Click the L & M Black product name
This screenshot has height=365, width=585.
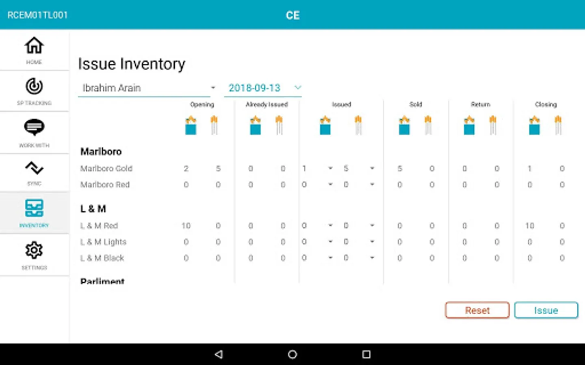point(102,258)
